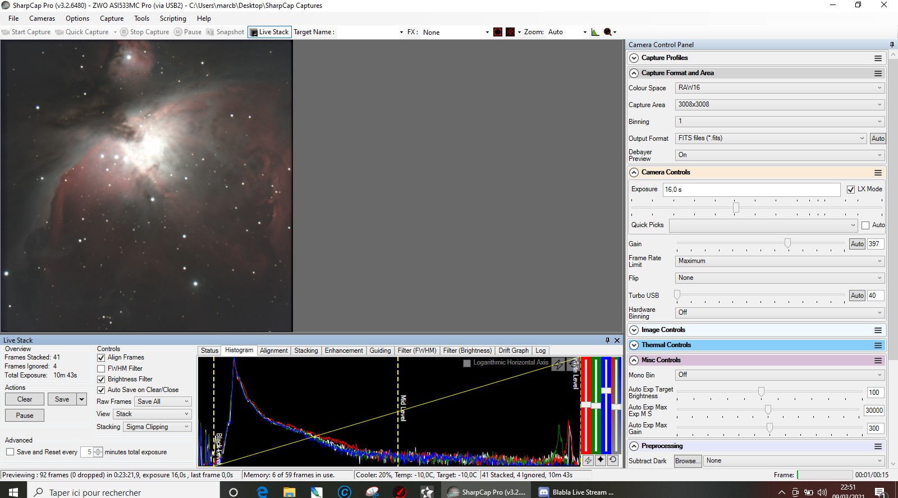
Task: Open the Stacking algorithm Sigma Clipping dropdown
Action: [x=157, y=427]
